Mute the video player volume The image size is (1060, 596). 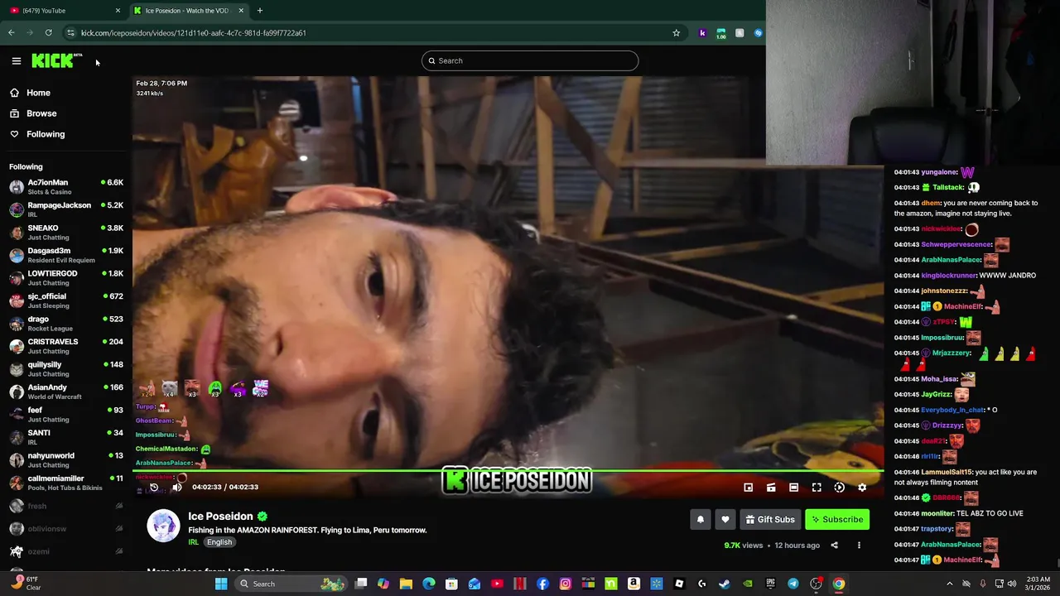click(176, 488)
